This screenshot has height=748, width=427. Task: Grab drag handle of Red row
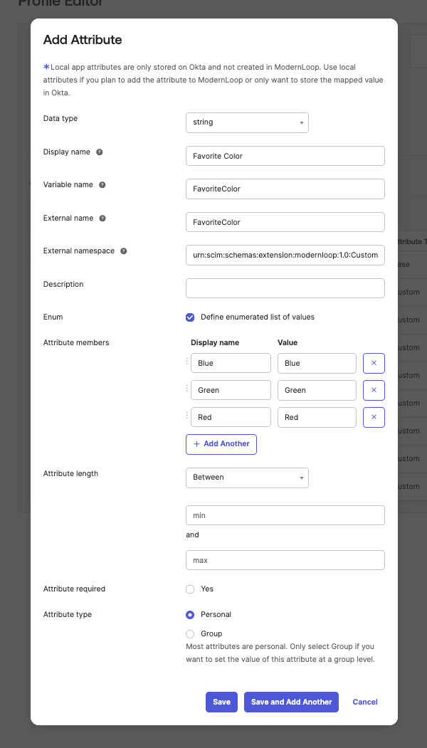[187, 416]
